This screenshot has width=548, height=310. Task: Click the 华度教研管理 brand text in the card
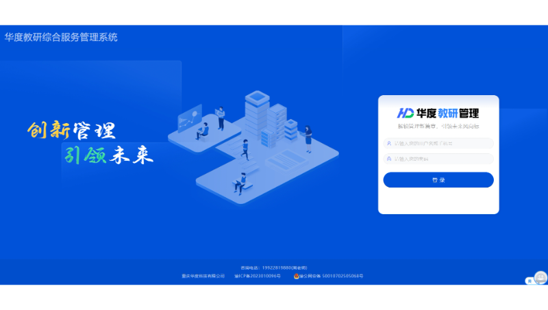449,113
